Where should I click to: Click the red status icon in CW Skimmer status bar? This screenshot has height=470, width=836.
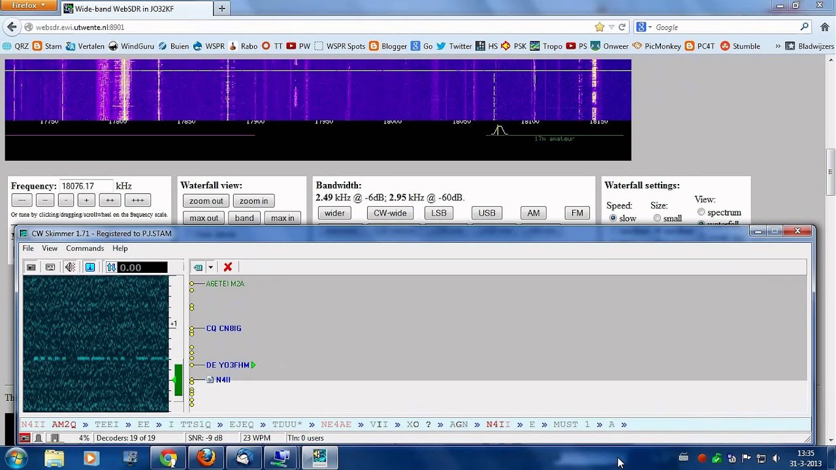click(25, 438)
